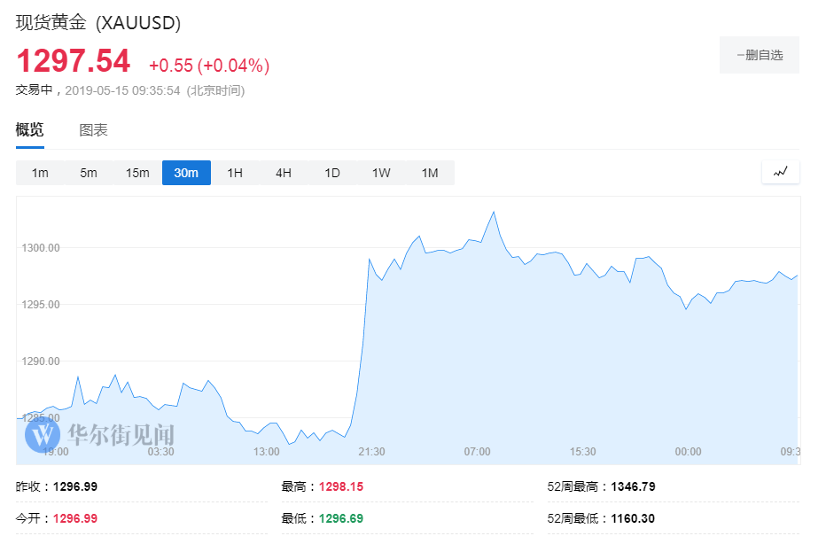Click the chart peak near 07:00
This screenshot has height=544, width=826.
point(494,213)
